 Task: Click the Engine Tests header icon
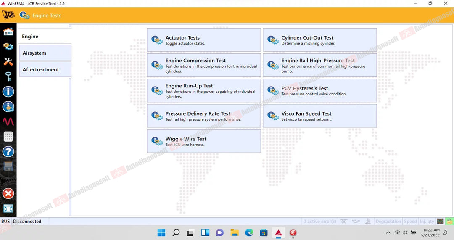tap(25, 16)
